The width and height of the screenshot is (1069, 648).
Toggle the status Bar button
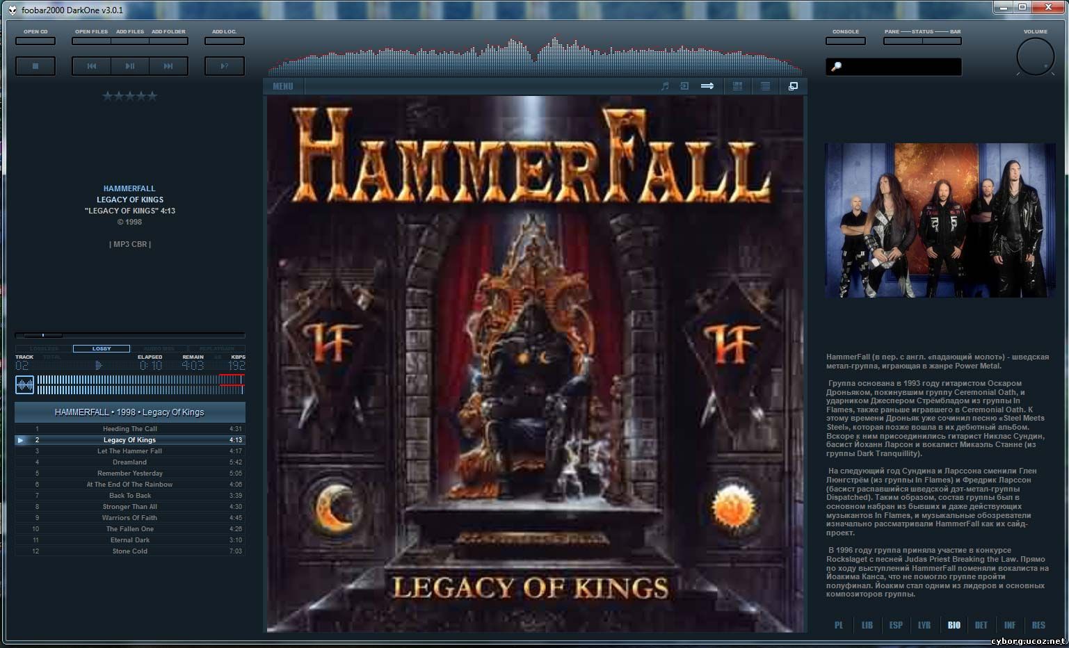942,41
